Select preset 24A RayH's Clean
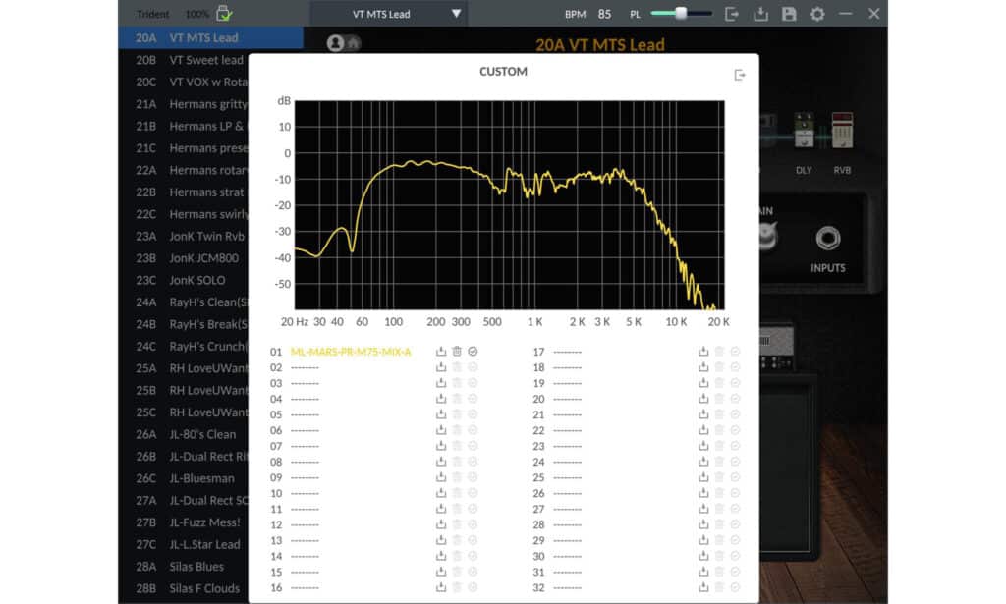 point(192,302)
